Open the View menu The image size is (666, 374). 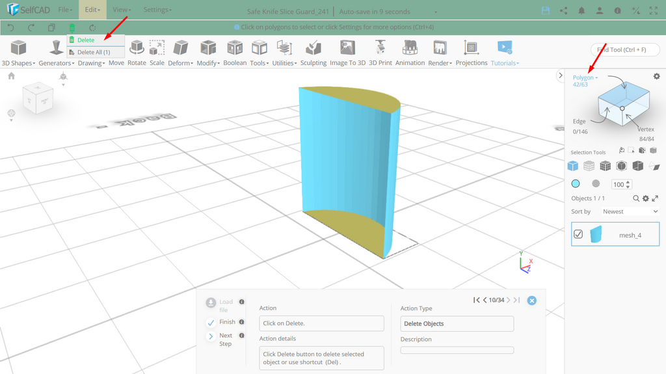click(122, 9)
